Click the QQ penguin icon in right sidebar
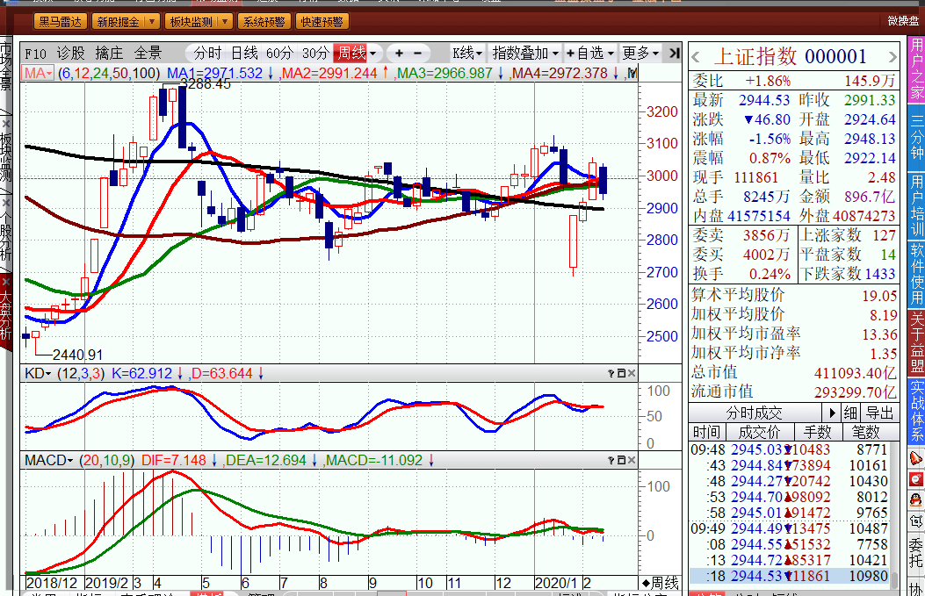 click(x=915, y=500)
